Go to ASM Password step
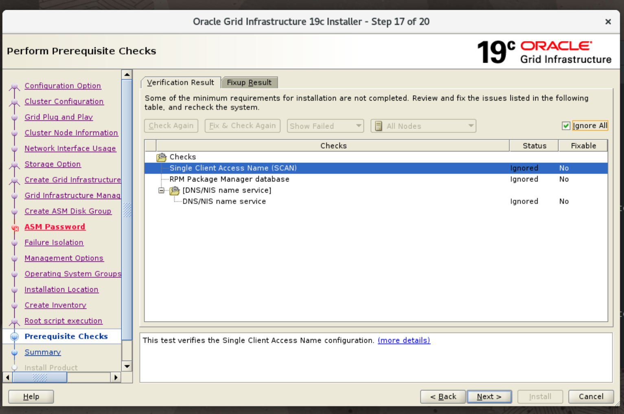 [x=55, y=227]
